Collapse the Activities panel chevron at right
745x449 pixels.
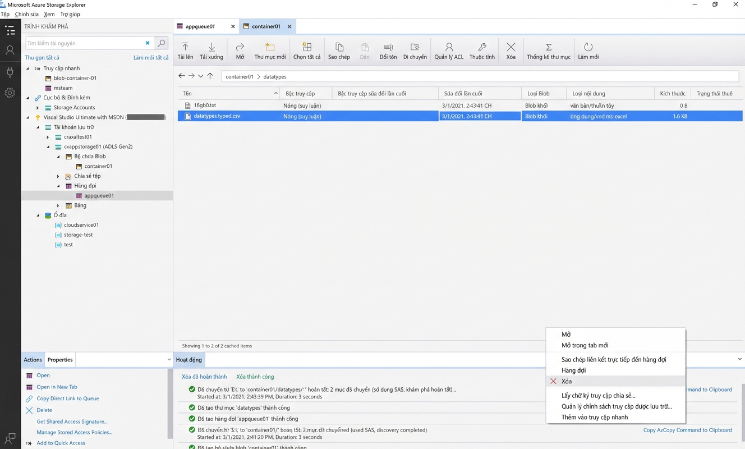coord(739,359)
